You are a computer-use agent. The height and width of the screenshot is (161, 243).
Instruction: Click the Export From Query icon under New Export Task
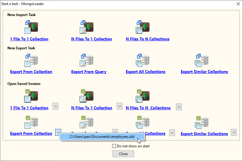click(x=87, y=60)
